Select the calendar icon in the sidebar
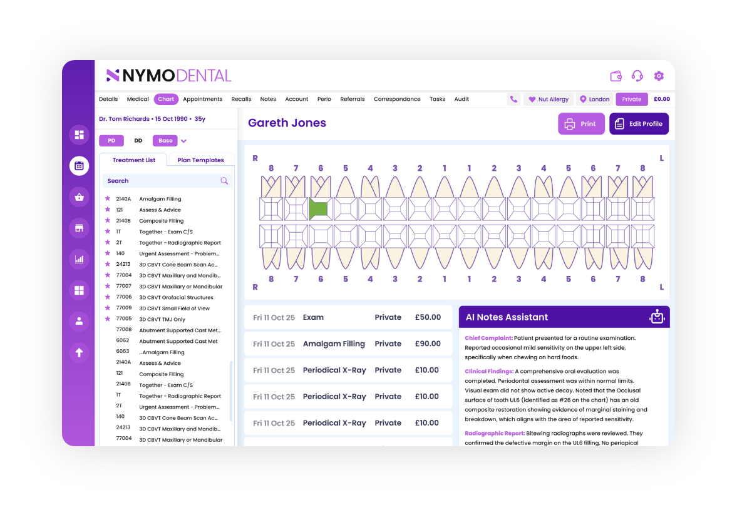This screenshot has height=510, width=737. [x=79, y=166]
